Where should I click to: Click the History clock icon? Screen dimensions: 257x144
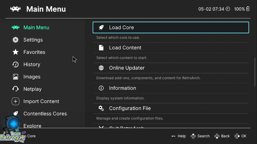(16, 64)
